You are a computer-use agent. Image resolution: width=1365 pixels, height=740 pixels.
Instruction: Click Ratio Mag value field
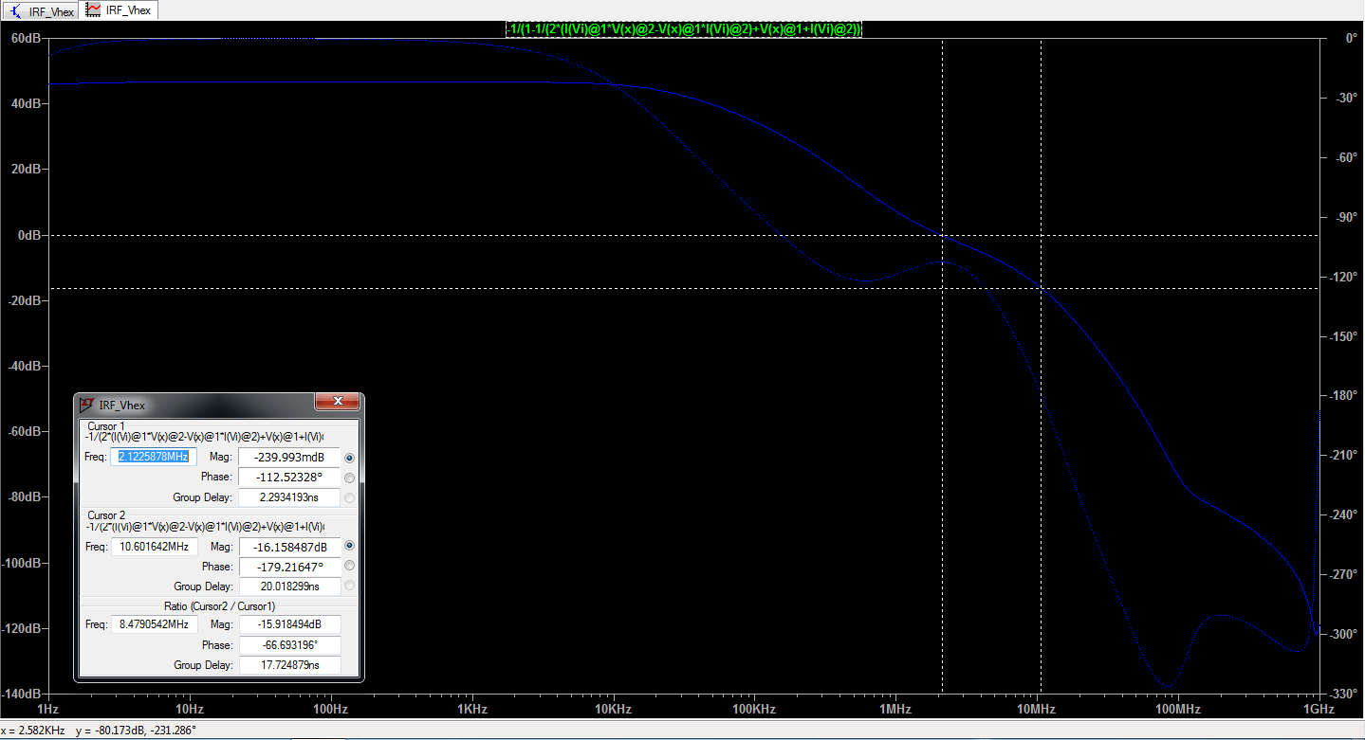[288, 624]
